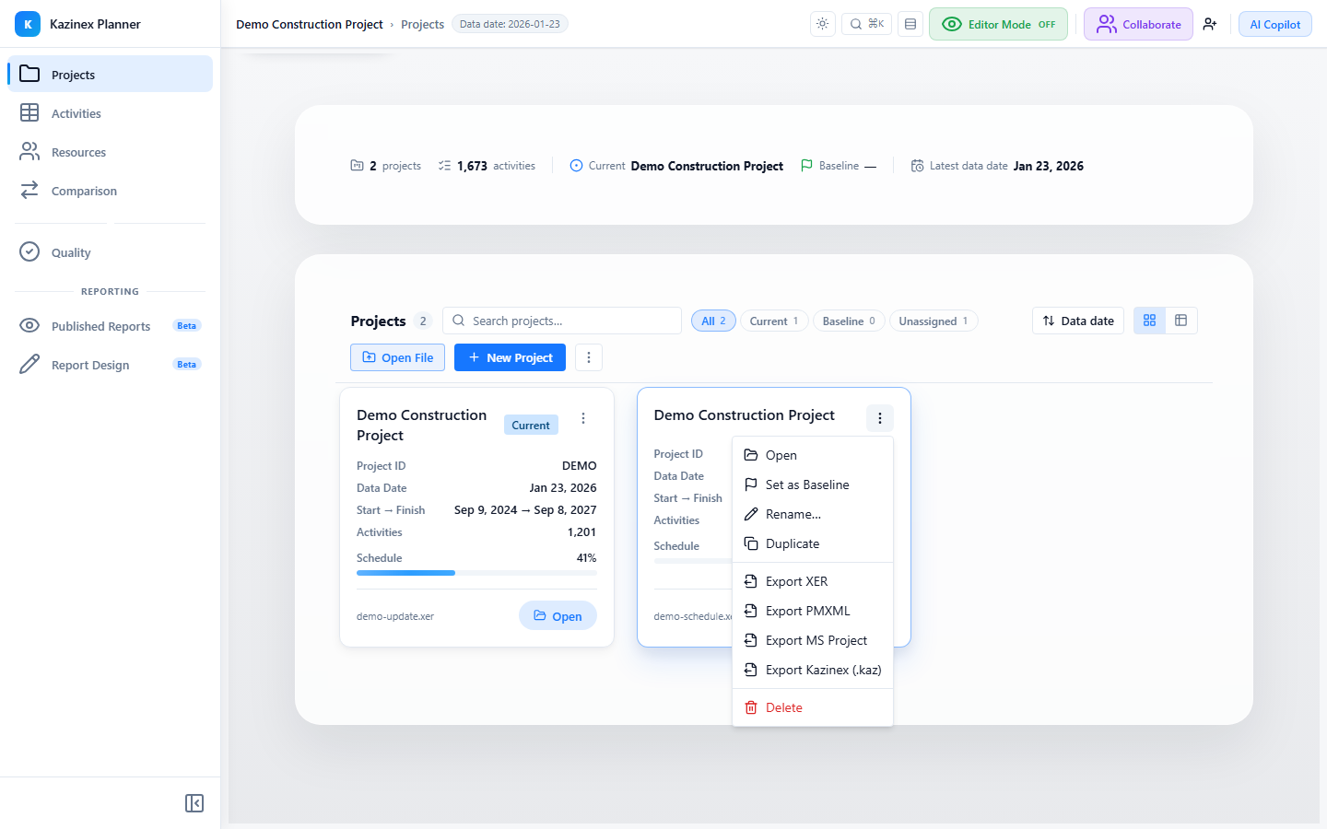The image size is (1327, 829).
Task: Click Demo Construction Project breadcrumb
Action: pyautogui.click(x=310, y=24)
